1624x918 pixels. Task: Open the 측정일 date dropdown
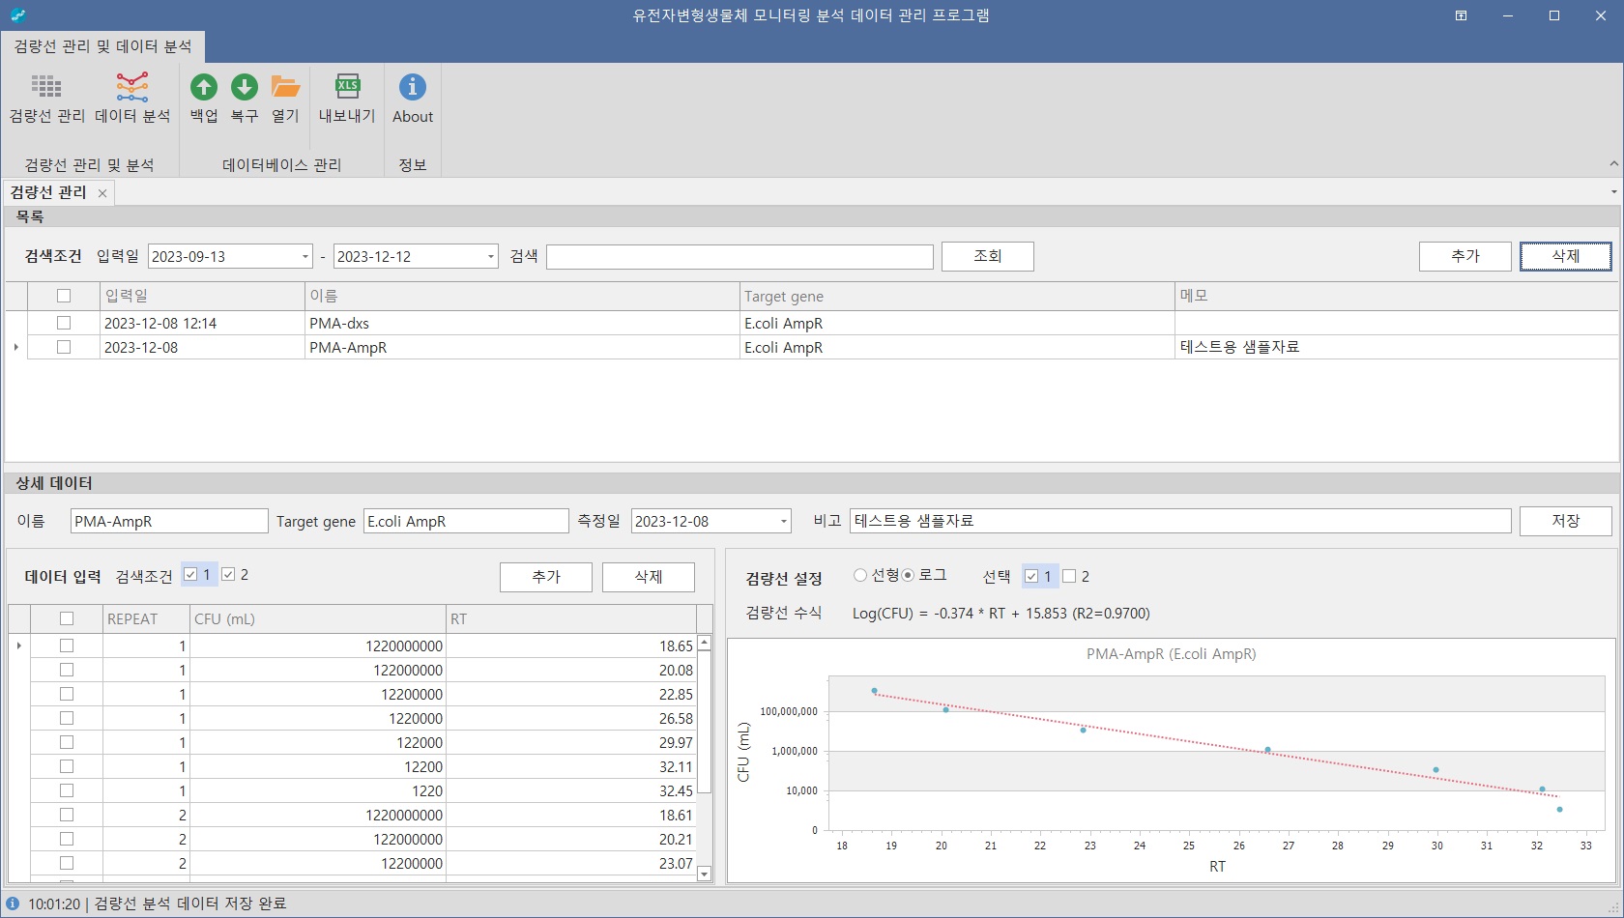coord(784,521)
